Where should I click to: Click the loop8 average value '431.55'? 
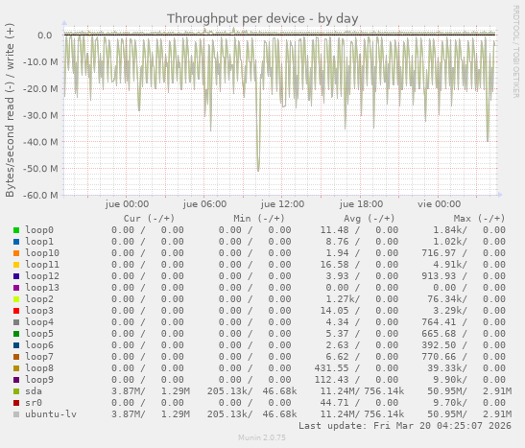coord(331,368)
